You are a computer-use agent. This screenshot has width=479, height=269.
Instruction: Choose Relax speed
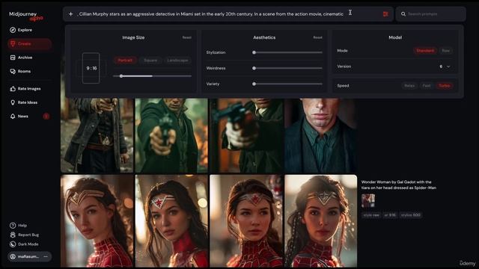[x=409, y=86]
